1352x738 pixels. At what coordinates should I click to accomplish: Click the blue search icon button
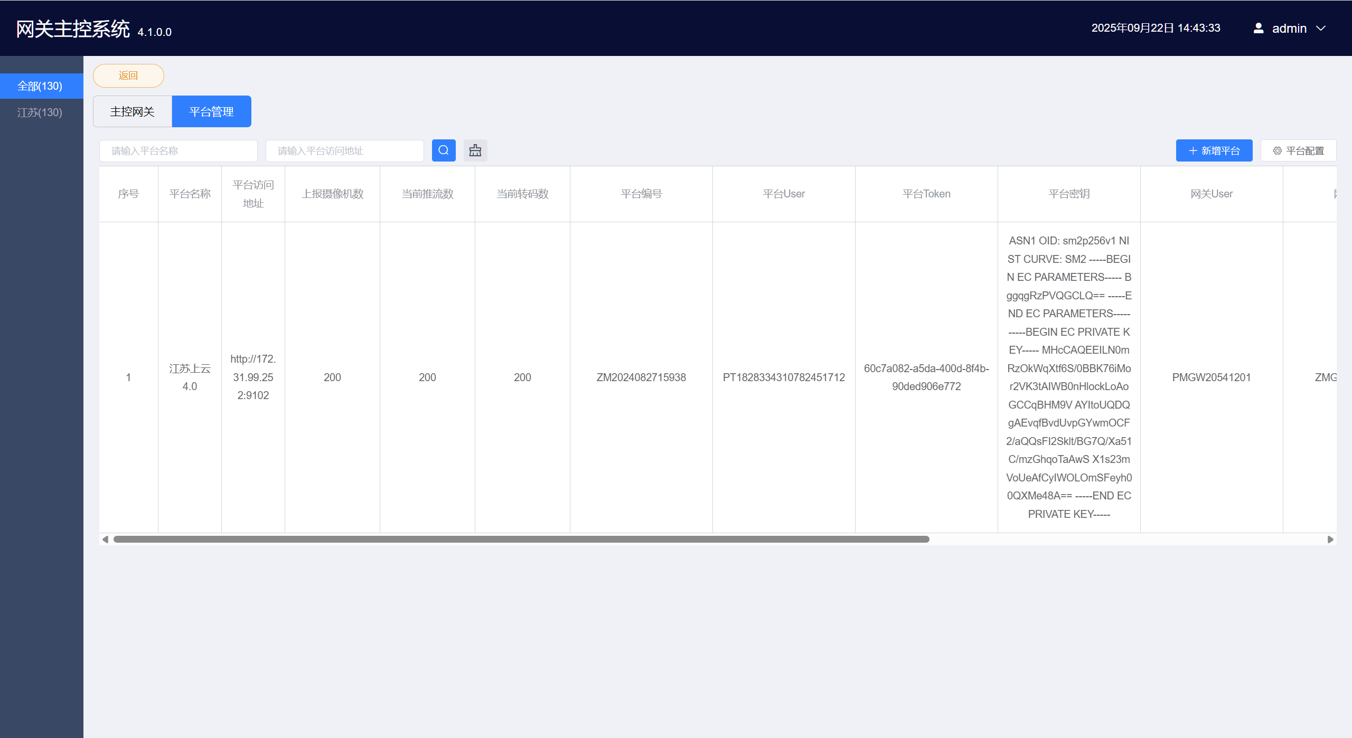444,150
